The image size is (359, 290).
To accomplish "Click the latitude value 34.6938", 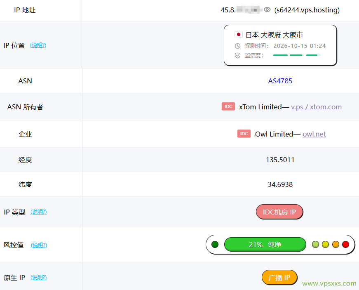I will pos(280,184).
